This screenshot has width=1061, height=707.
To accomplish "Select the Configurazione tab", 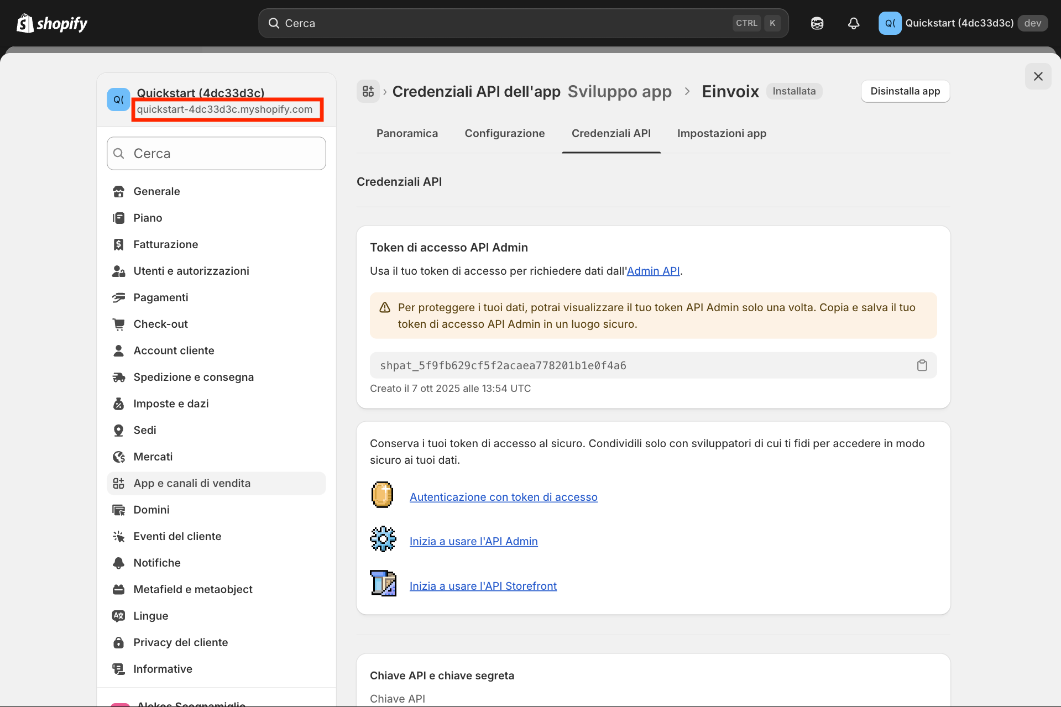I will (504, 133).
